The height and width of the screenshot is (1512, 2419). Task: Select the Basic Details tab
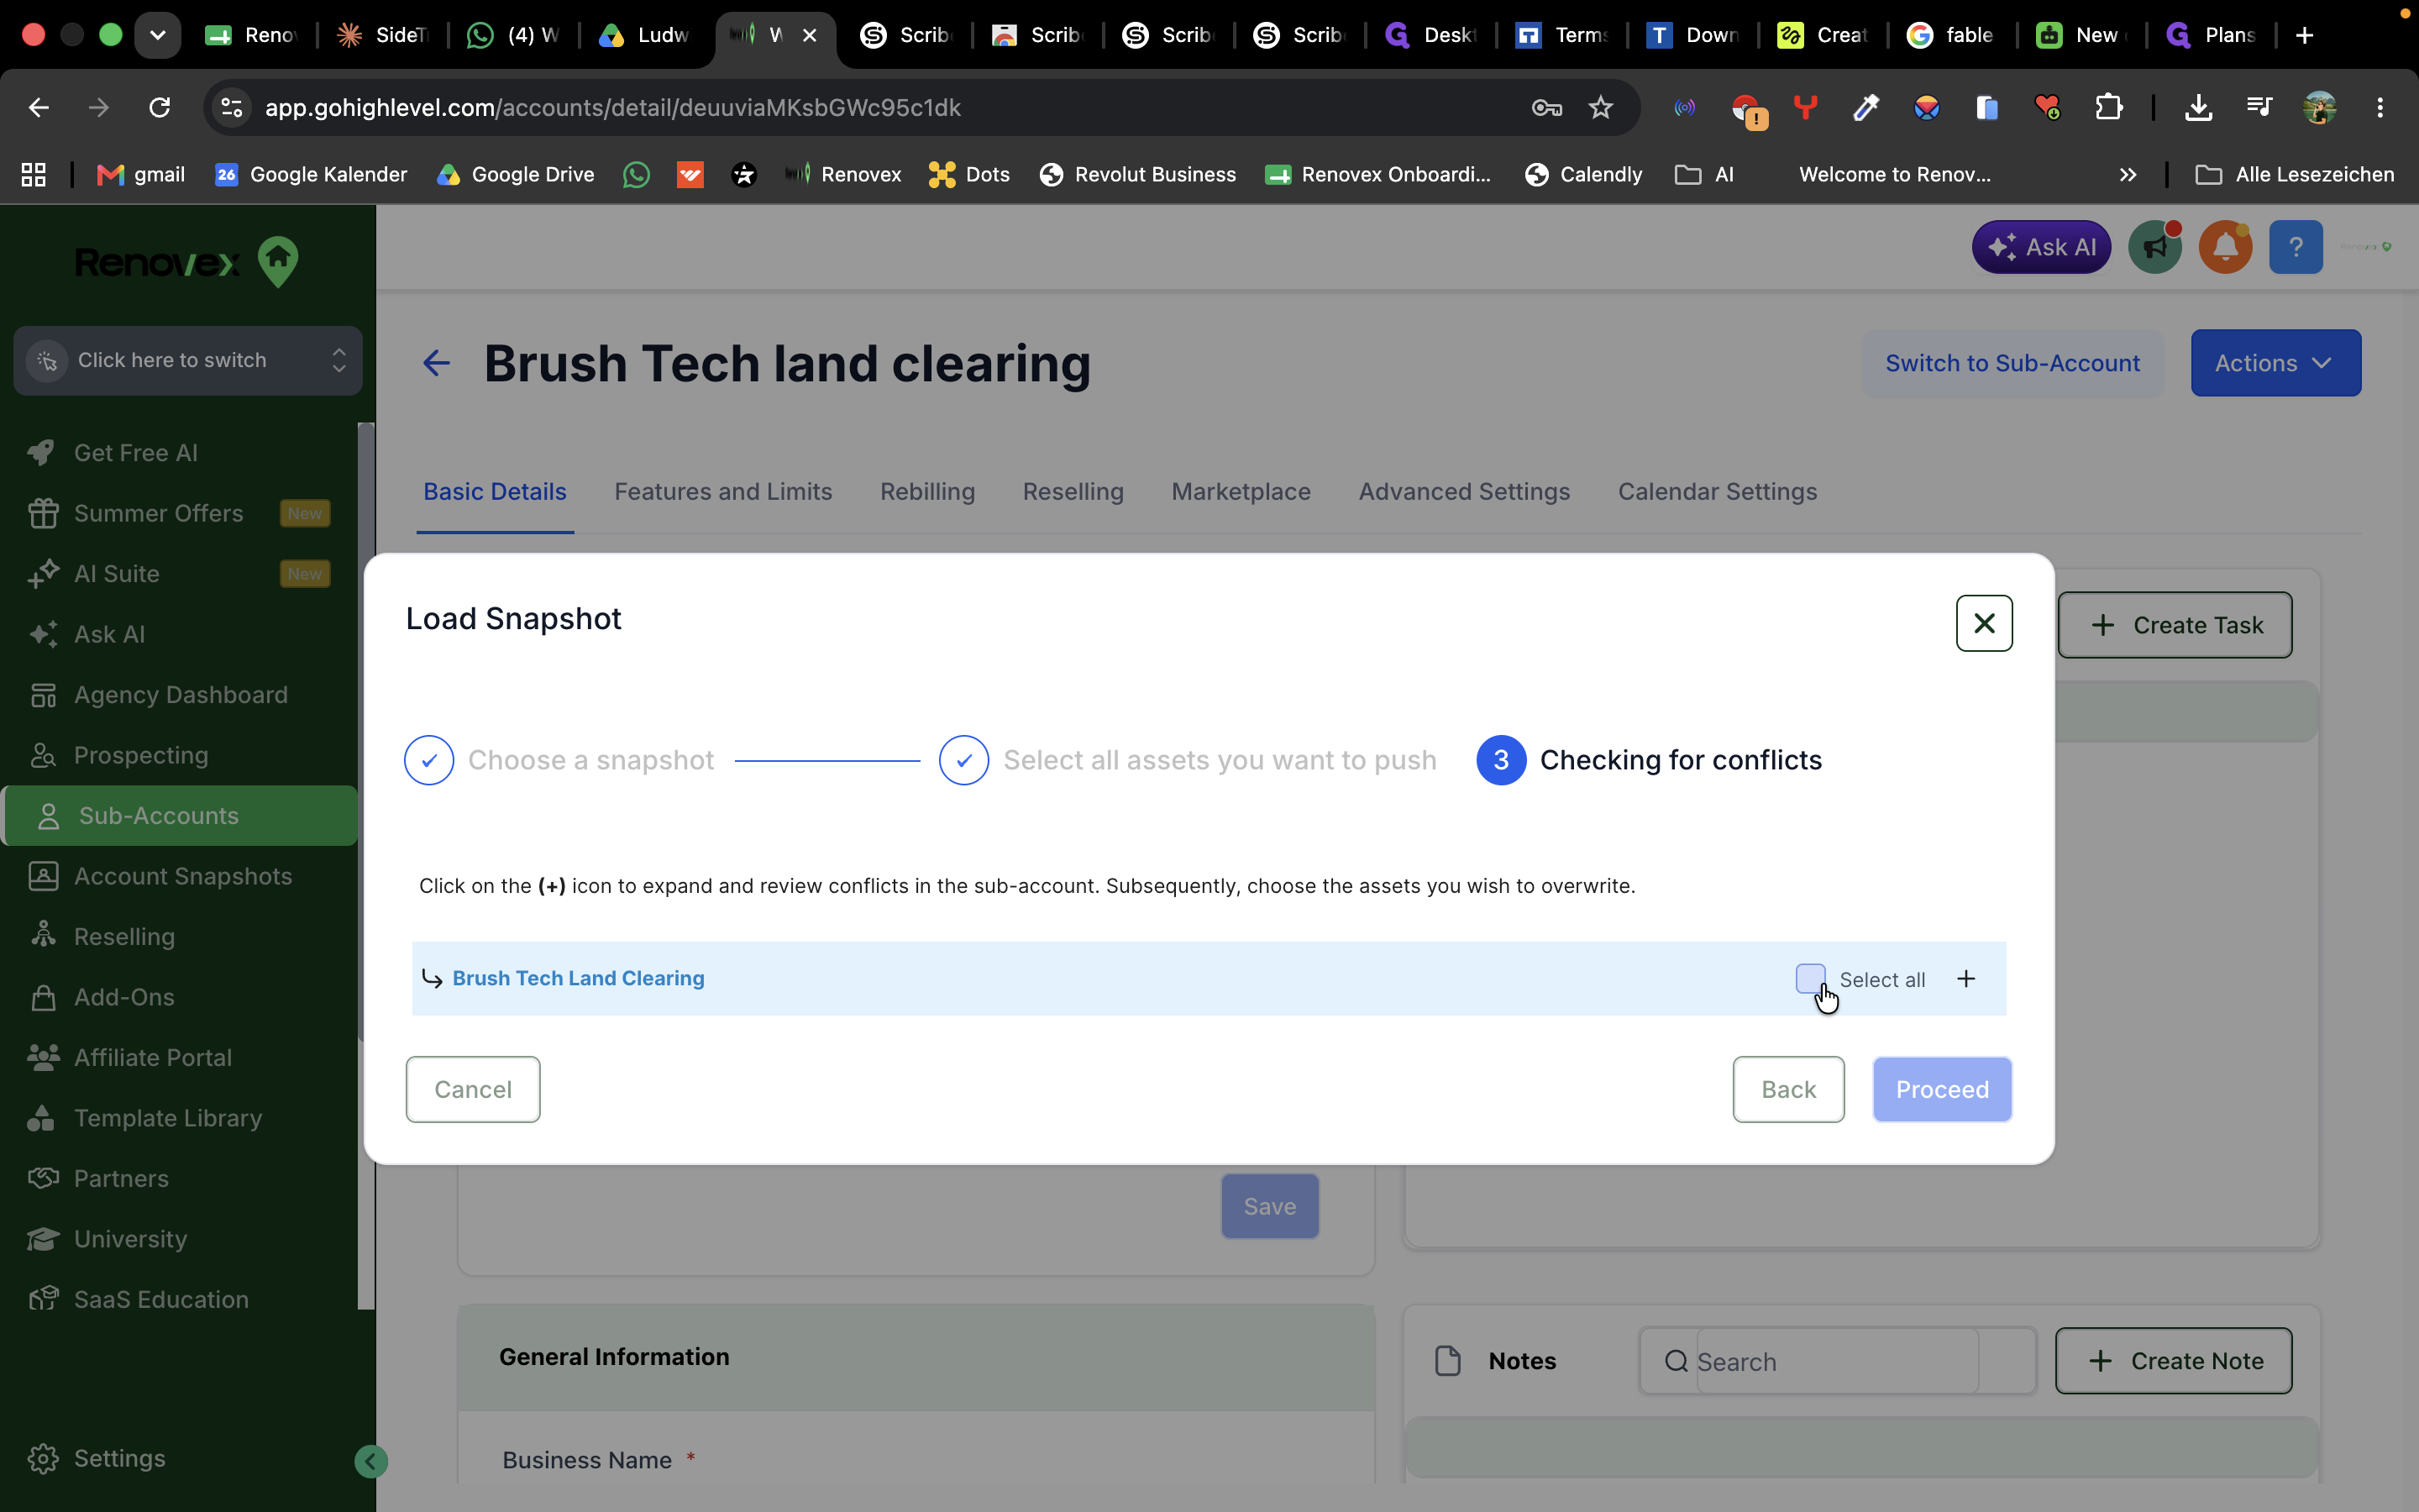point(495,491)
